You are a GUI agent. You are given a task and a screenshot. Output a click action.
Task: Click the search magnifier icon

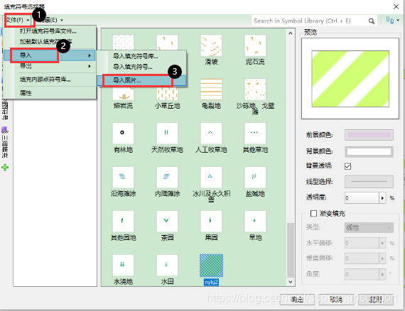[x=372, y=21]
